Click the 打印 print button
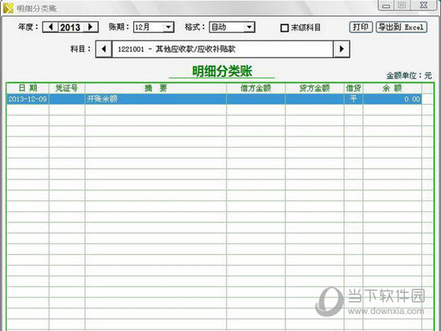This screenshot has width=441, height=331. click(x=361, y=27)
